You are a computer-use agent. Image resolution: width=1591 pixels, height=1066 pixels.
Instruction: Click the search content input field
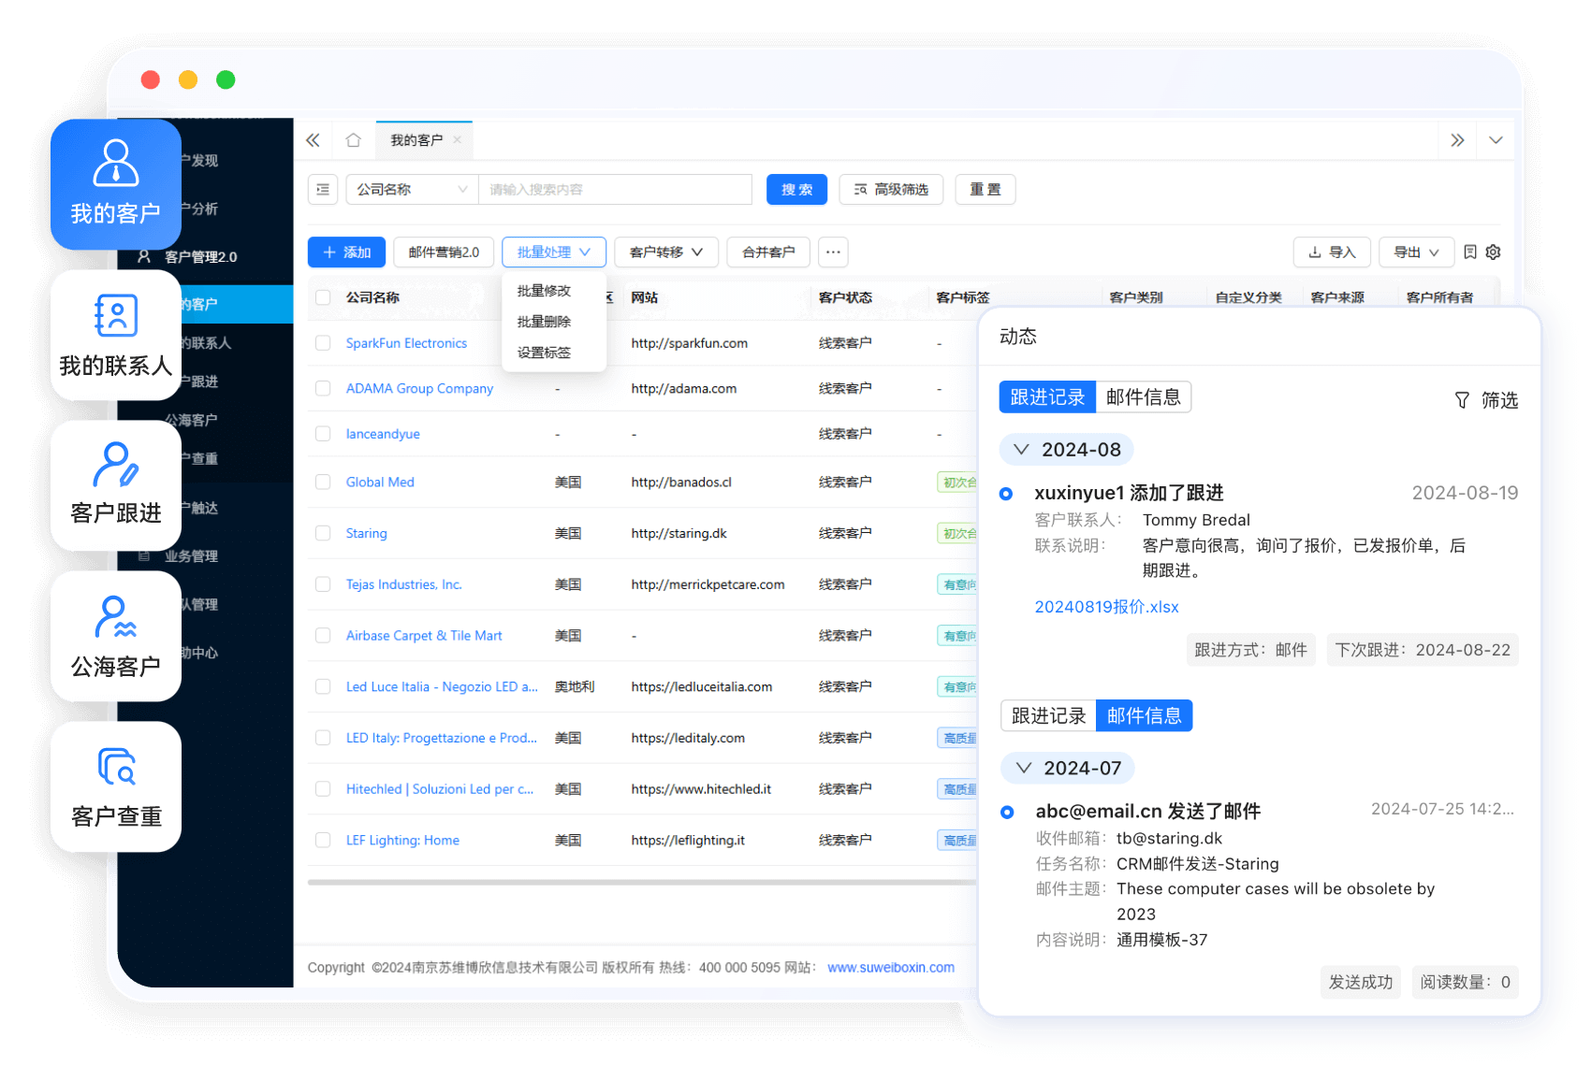point(615,190)
